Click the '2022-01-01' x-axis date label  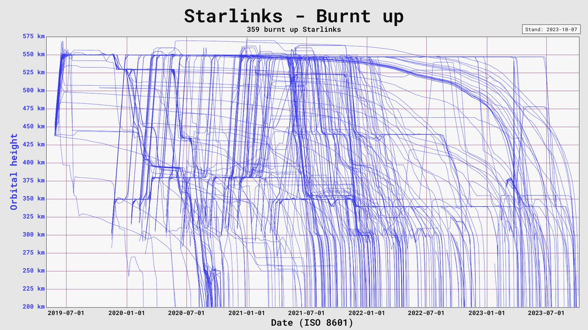click(367, 313)
